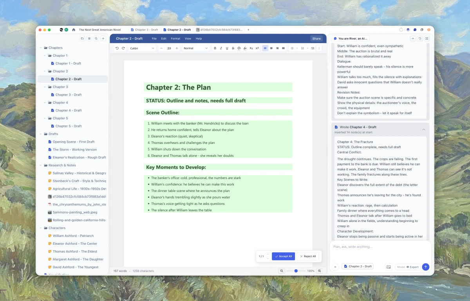This screenshot has width=470, height=301.
Task: Open the Model Expert selector
Action: 408,267
